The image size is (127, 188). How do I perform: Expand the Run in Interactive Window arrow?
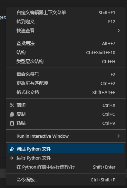[118, 136]
